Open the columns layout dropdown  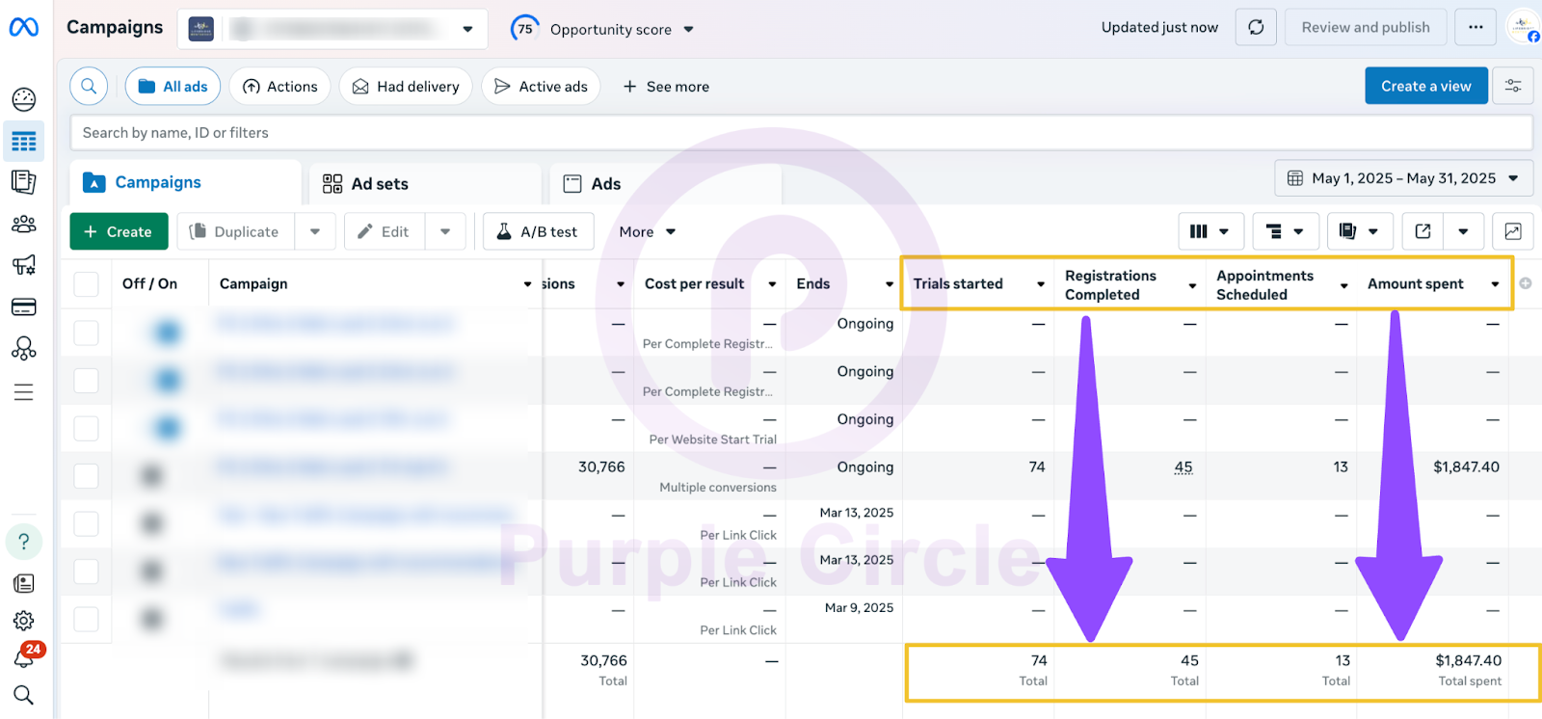click(x=1210, y=231)
